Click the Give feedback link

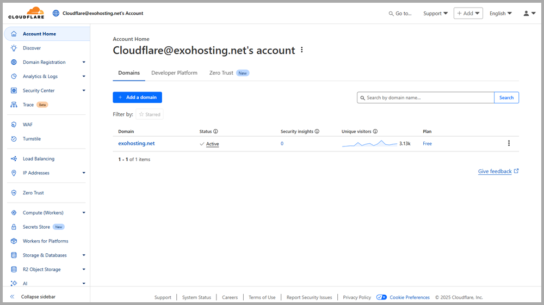498,171
